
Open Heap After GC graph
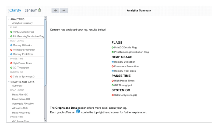coord(20,95)
